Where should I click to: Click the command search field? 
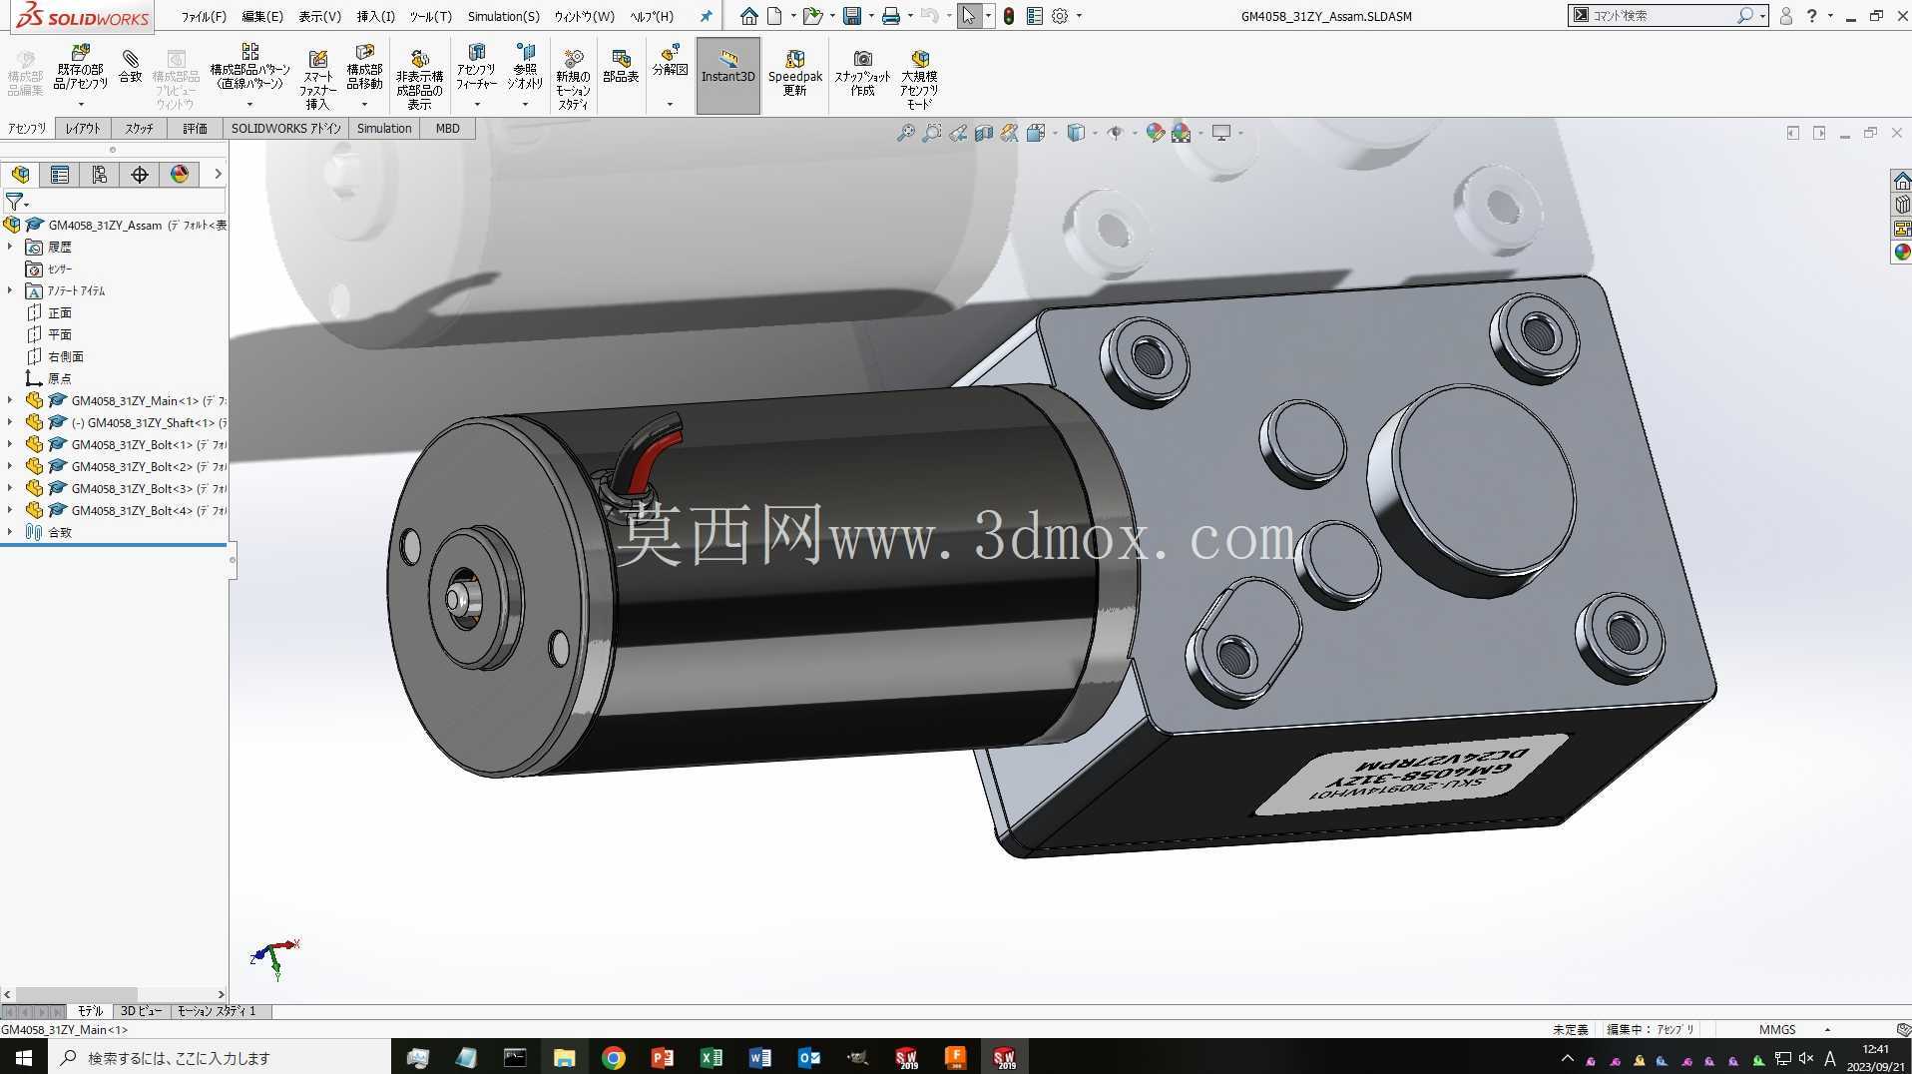tap(1662, 16)
